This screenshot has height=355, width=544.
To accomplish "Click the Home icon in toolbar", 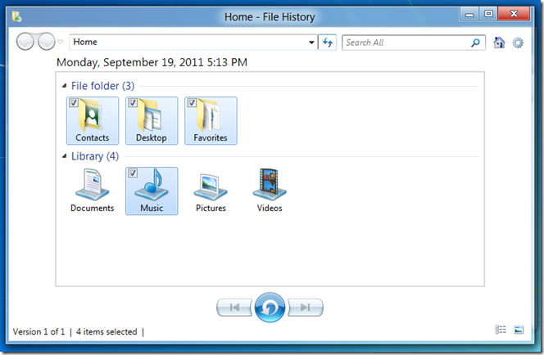I will tap(499, 43).
